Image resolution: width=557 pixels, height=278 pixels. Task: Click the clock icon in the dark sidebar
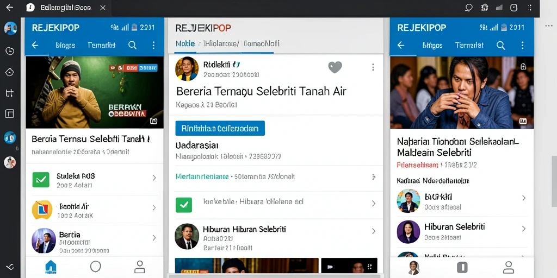coord(10,50)
